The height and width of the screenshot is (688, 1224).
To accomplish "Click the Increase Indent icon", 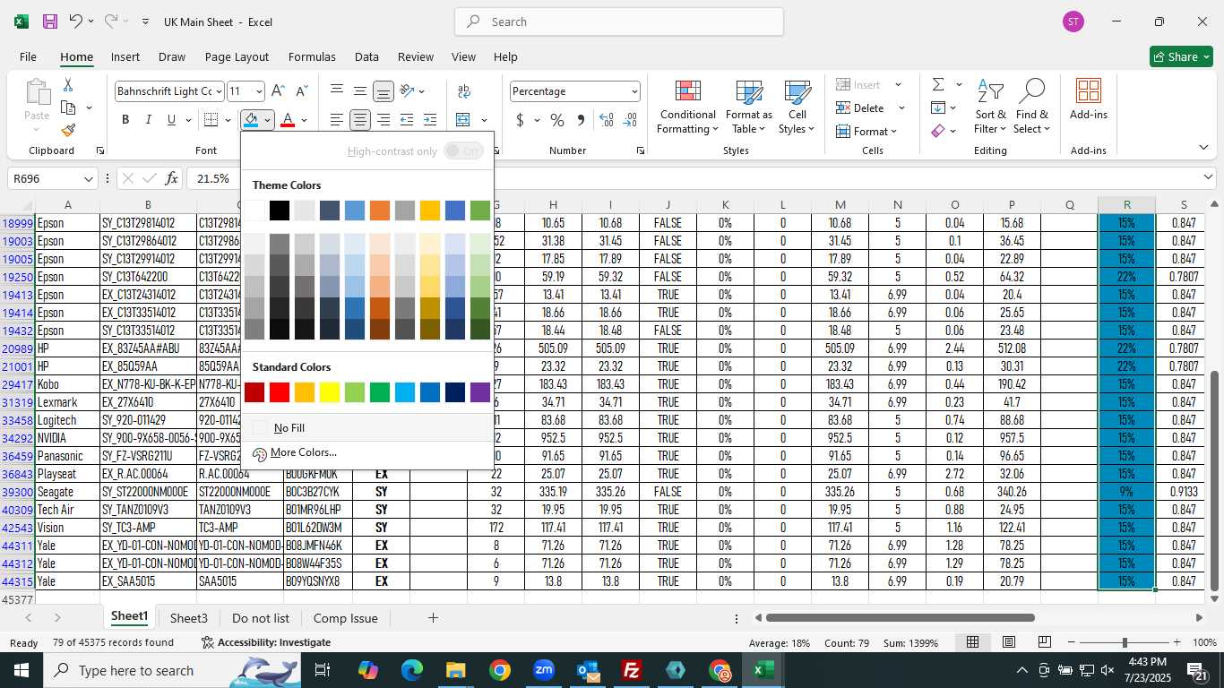I will pyautogui.click(x=430, y=120).
